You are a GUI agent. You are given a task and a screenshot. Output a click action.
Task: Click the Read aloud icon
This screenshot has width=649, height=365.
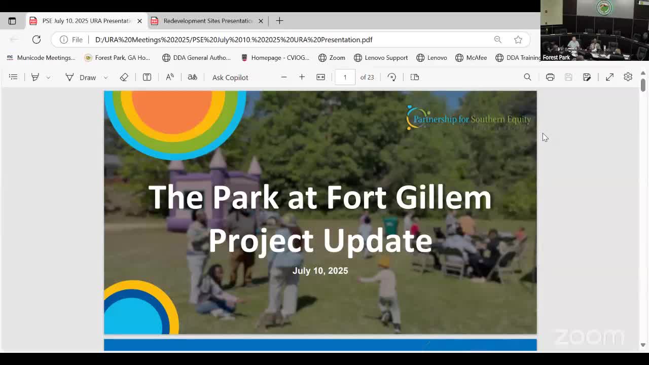click(170, 77)
